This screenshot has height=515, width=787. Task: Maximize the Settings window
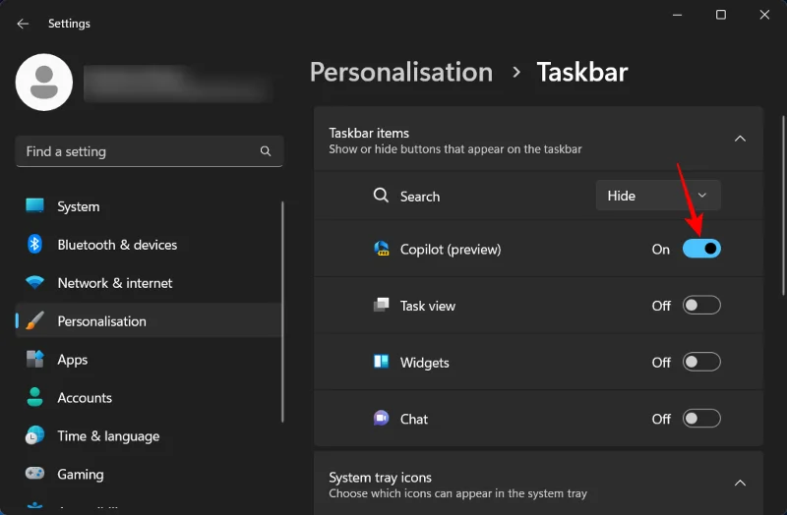click(721, 15)
